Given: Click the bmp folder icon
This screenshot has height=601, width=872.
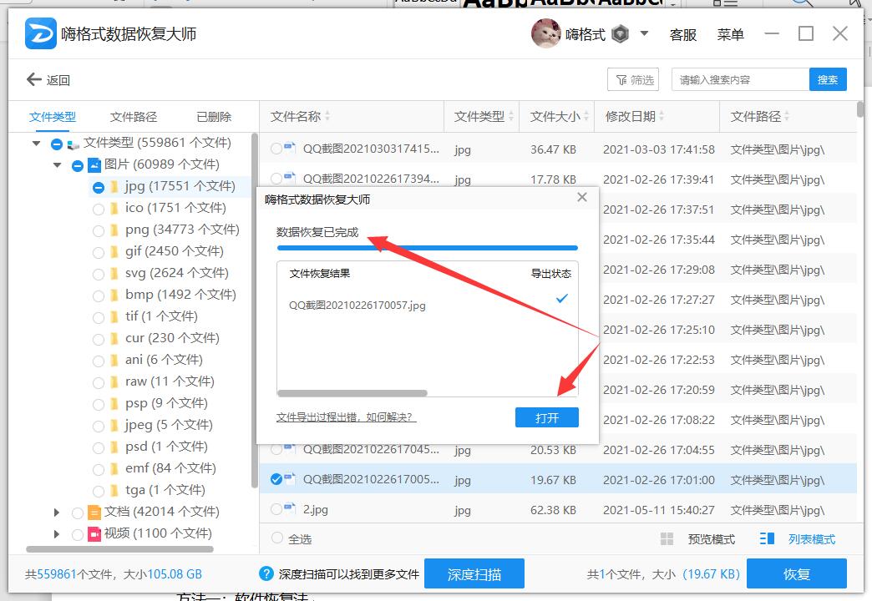Looking at the screenshot, I should 114,295.
